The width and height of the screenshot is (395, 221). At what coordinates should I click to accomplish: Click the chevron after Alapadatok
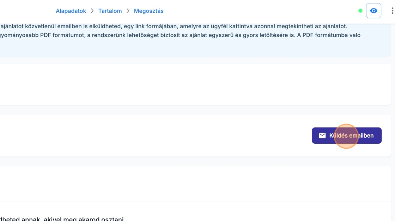pyautogui.click(x=92, y=11)
